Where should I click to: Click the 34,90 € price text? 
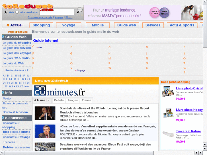[180, 99]
